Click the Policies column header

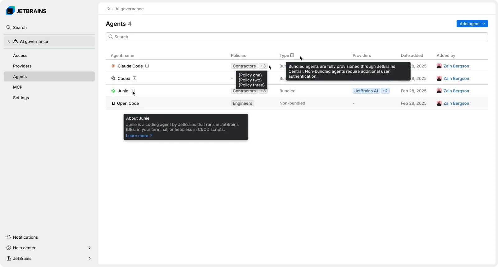pyautogui.click(x=238, y=55)
